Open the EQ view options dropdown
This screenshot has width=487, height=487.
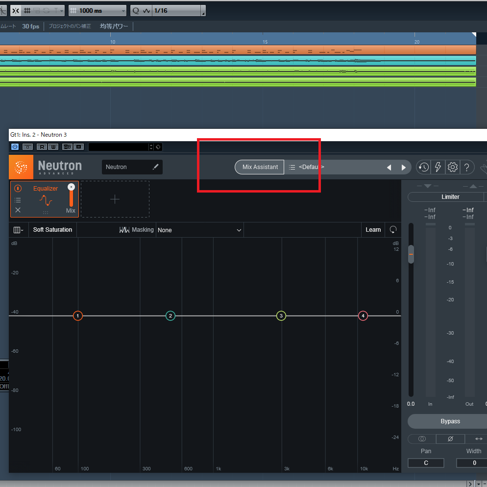[x=18, y=230]
